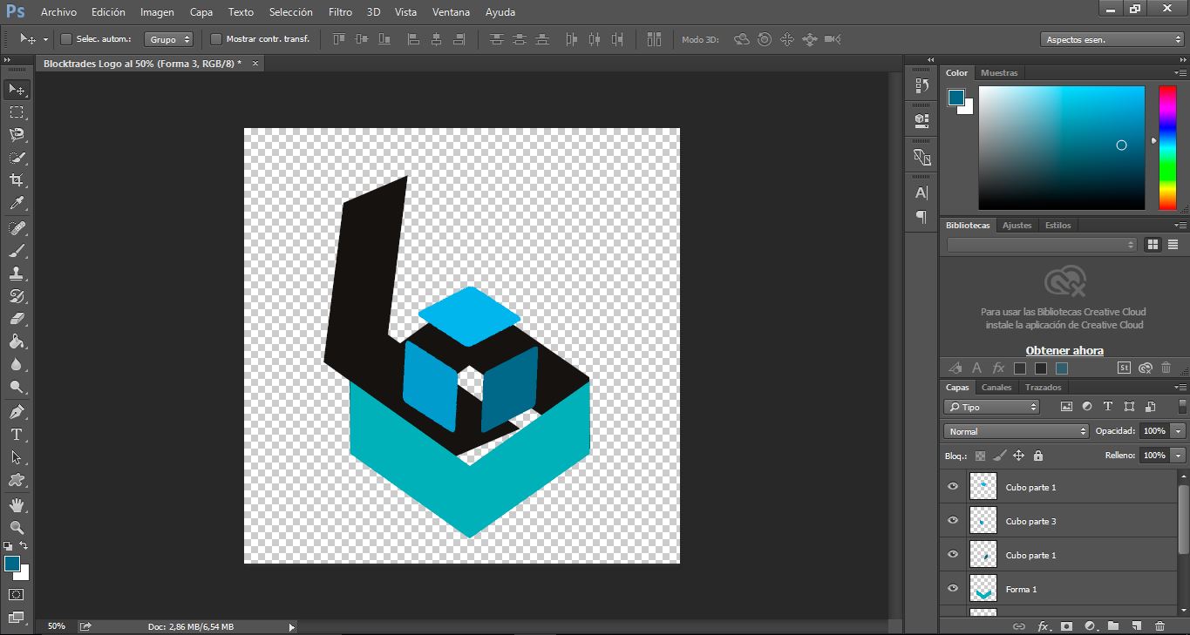
Task: Create a new group folder icon
Action: click(x=1113, y=625)
